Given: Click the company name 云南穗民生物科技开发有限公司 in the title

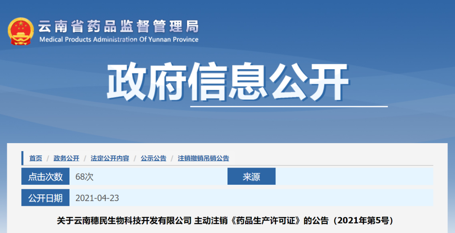Looking at the screenshot, I should pos(124,220).
